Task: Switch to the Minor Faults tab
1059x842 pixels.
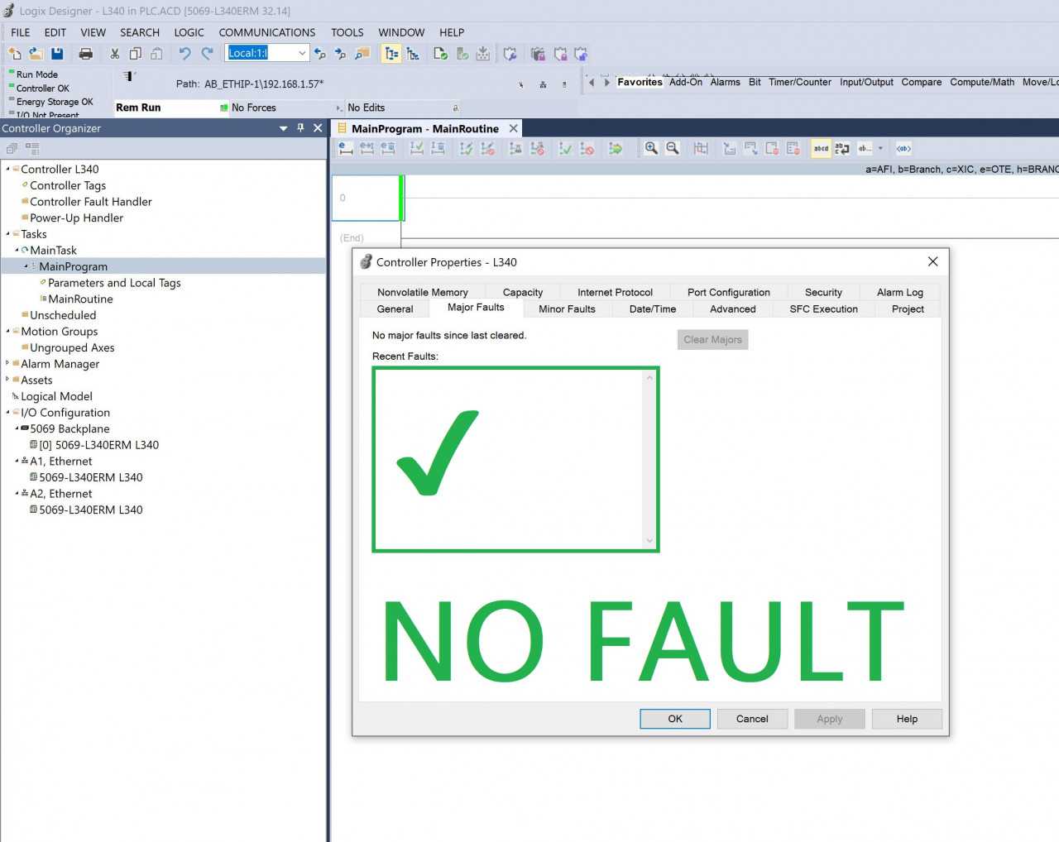Action: tap(567, 309)
